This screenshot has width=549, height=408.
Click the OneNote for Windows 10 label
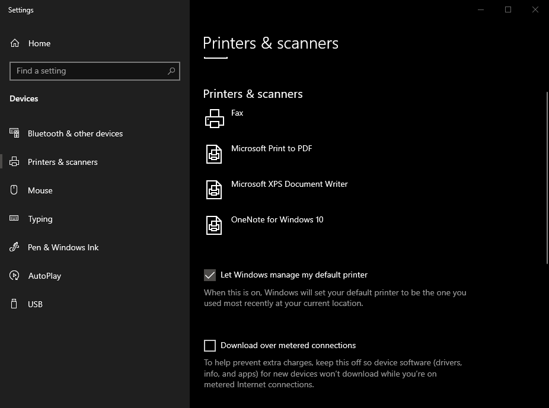(277, 219)
